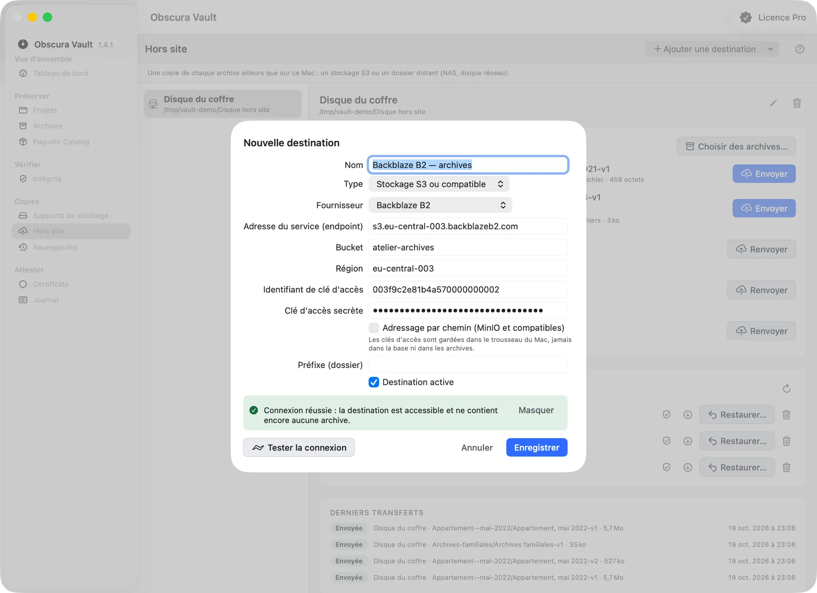This screenshot has width=817, height=593.
Task: Open Intégrité in sidebar
Action: tap(47, 179)
